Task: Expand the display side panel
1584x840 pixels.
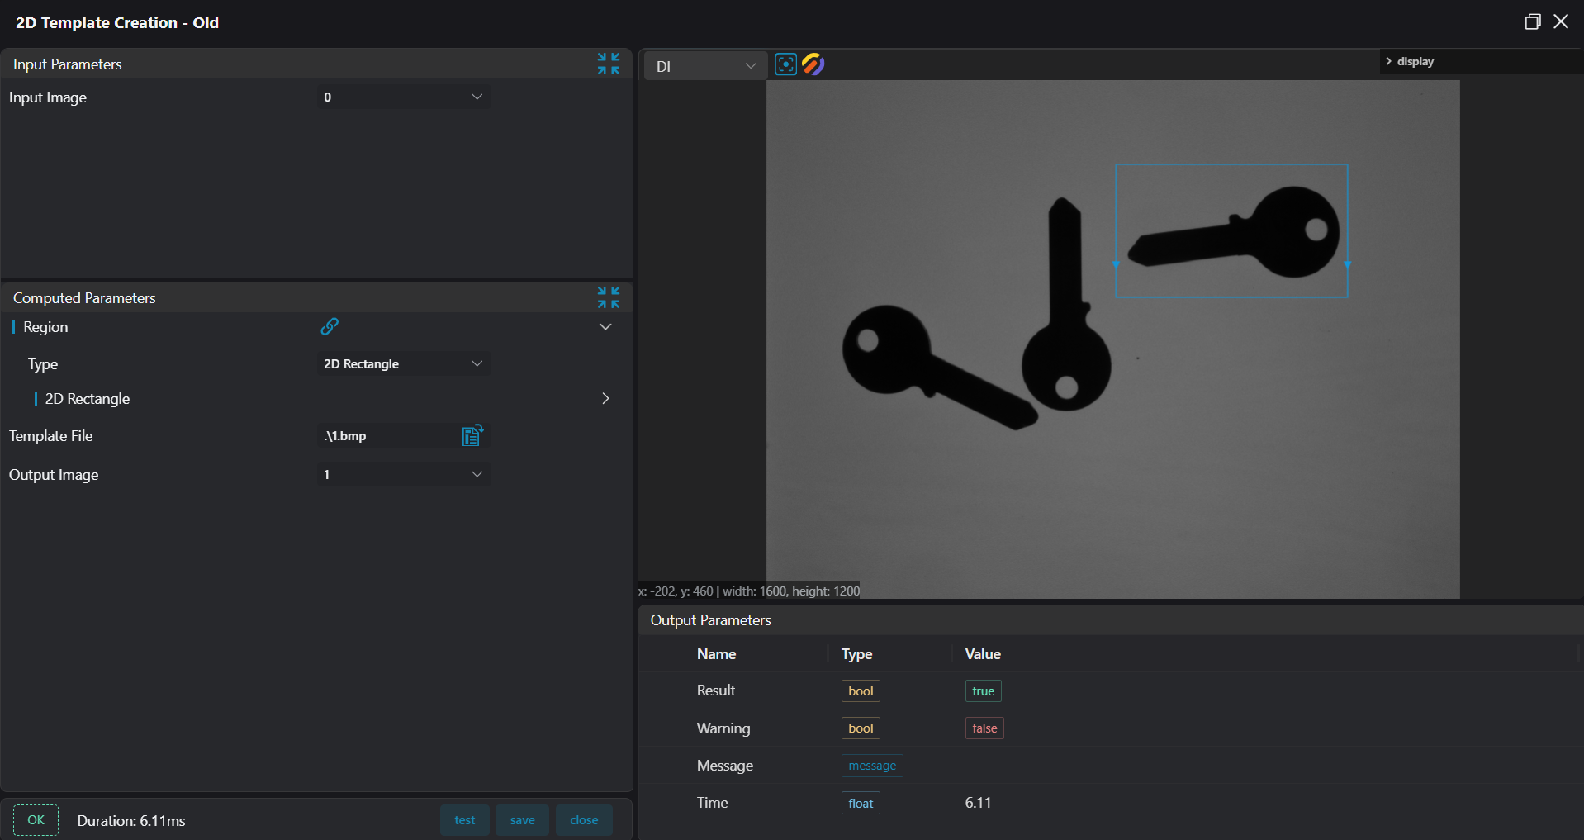Action: coord(1411,62)
